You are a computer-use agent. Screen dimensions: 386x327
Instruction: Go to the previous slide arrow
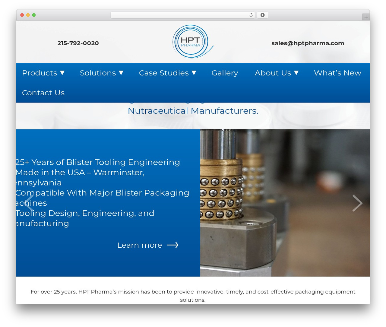[29, 203]
